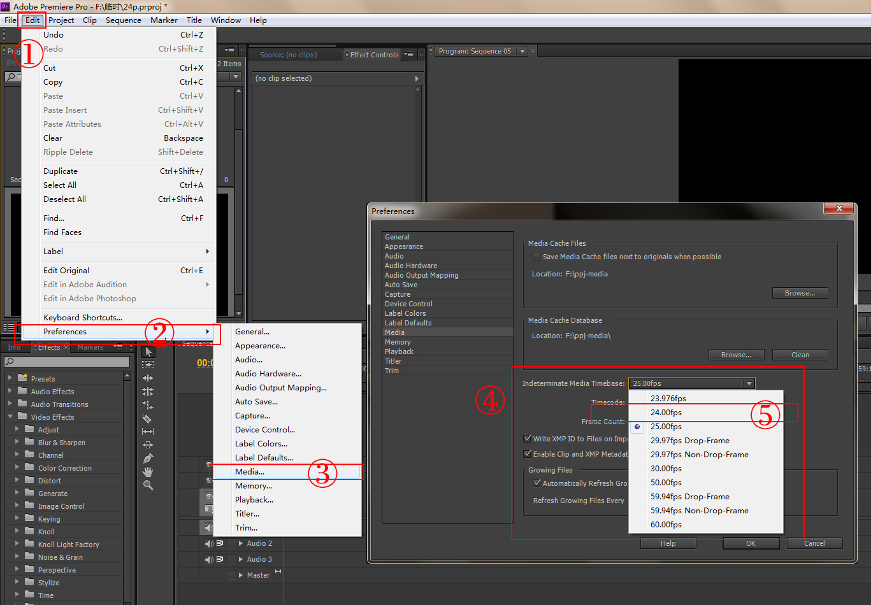Toggle the Audio 2 track target box

click(x=231, y=543)
